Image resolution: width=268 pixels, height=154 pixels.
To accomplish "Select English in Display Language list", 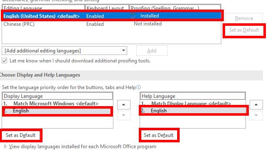I will click(57, 111).
